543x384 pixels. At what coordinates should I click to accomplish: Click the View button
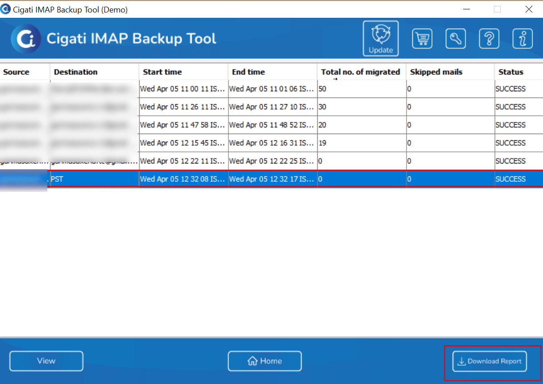pos(46,361)
